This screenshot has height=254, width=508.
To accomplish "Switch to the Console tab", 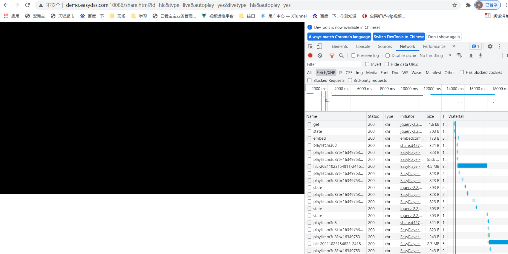I will coord(363,46).
